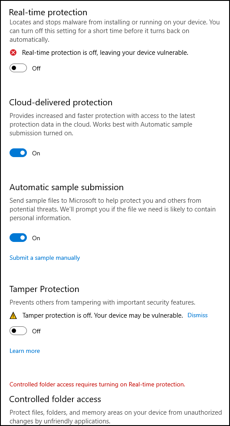Screen dimensions: 230x426
Task: Click the Cloud-delivered protection heading
Action: coord(61,102)
